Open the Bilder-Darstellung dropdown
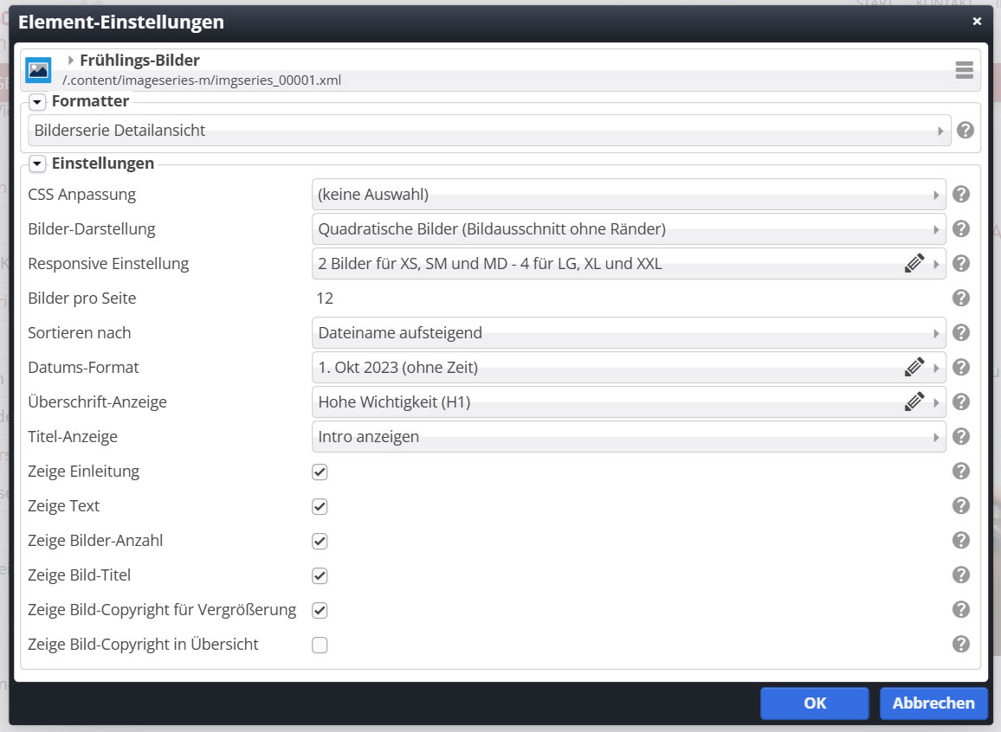 [629, 229]
